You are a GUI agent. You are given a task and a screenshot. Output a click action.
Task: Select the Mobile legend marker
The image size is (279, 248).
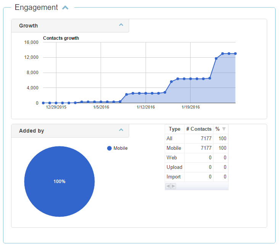(x=109, y=148)
